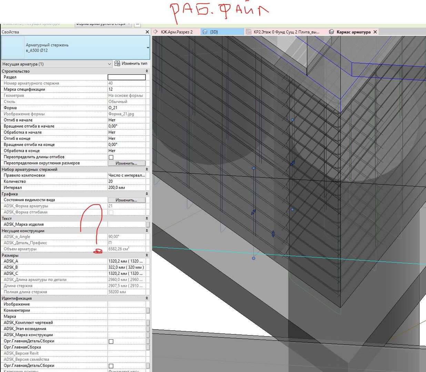Close the Каркас арматуры tab
426x372 pixels.
coord(375,32)
